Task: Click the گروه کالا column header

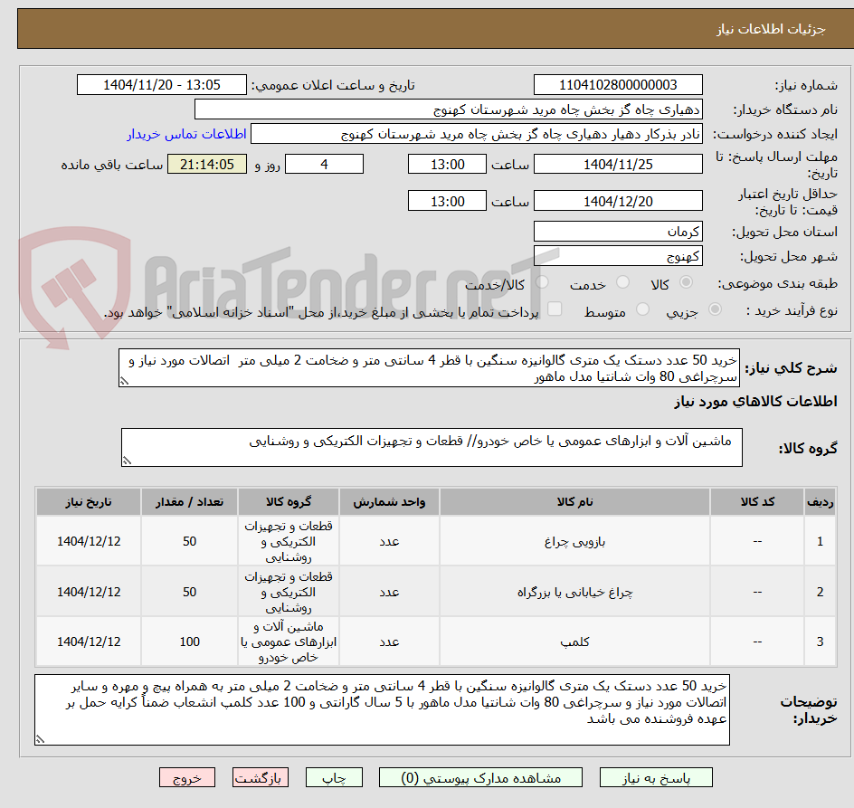Action: click(289, 502)
